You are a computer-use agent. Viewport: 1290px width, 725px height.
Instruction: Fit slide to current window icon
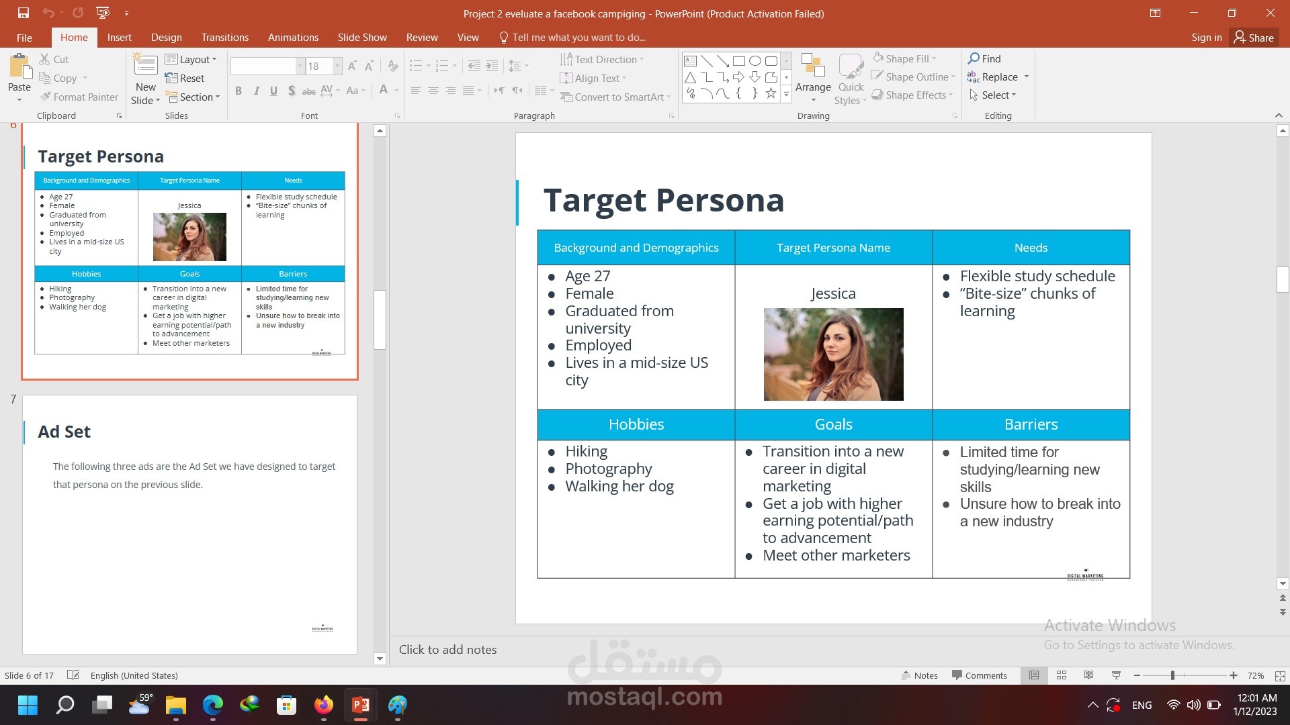click(1280, 675)
